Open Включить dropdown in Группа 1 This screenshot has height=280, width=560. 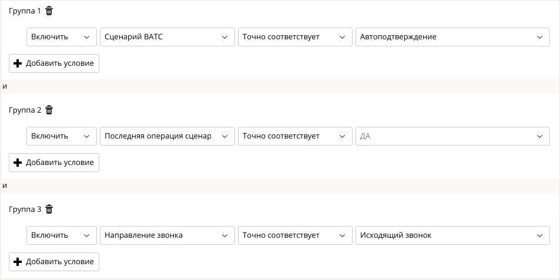[62, 37]
